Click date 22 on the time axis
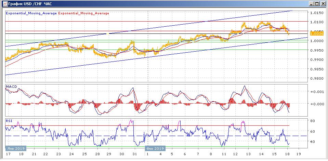This screenshot has width=328, height=161. [45, 154]
